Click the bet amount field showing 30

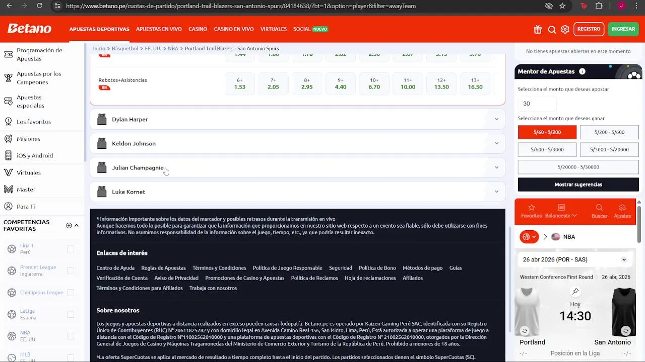pyautogui.click(x=537, y=104)
